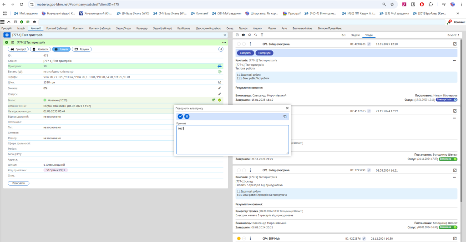Open deal 4278261 in new window

(455, 44)
